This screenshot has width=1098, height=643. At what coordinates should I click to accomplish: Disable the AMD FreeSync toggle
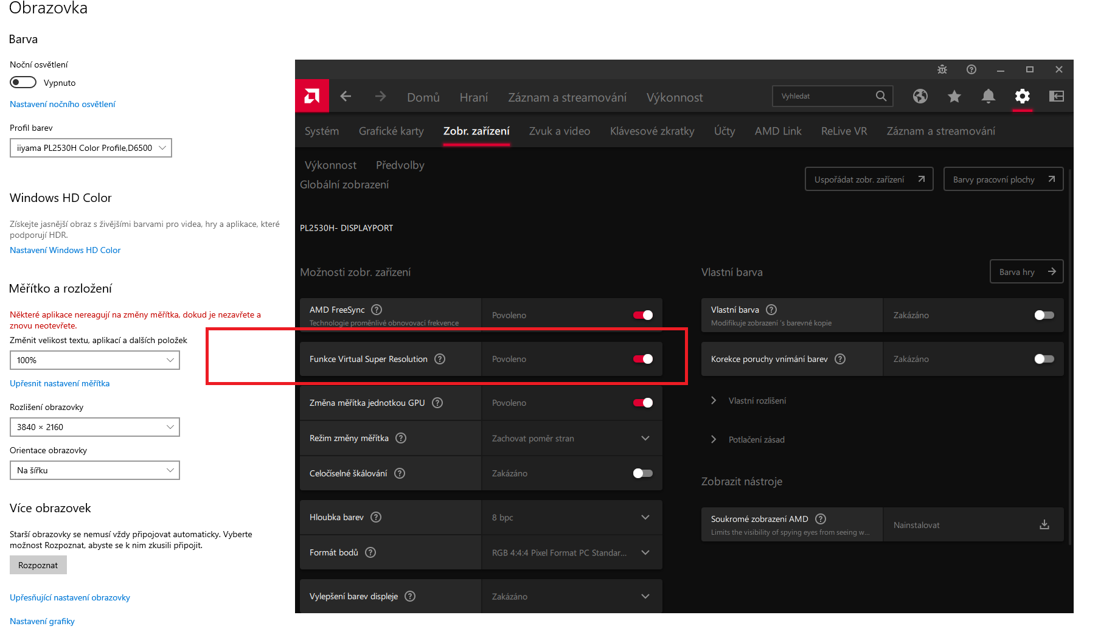coord(643,315)
